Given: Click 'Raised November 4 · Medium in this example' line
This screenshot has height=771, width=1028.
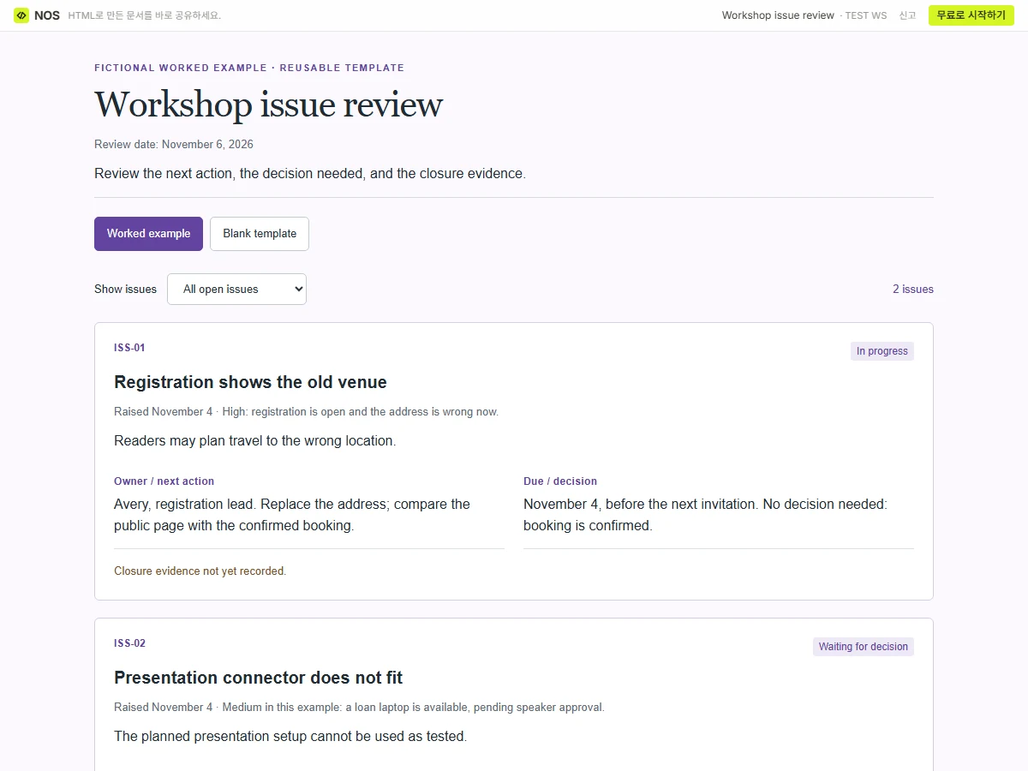Looking at the screenshot, I should (359, 708).
